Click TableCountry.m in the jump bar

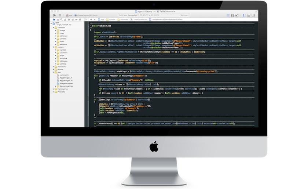tap(139, 19)
